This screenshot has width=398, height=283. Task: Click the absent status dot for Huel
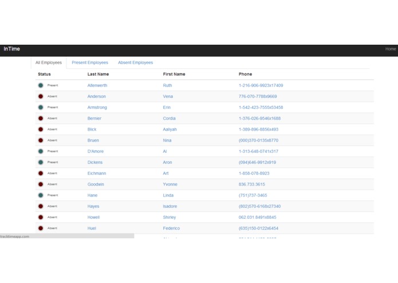(x=41, y=228)
